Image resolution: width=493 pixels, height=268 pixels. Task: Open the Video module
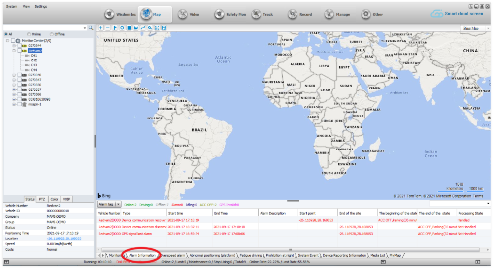point(189,14)
